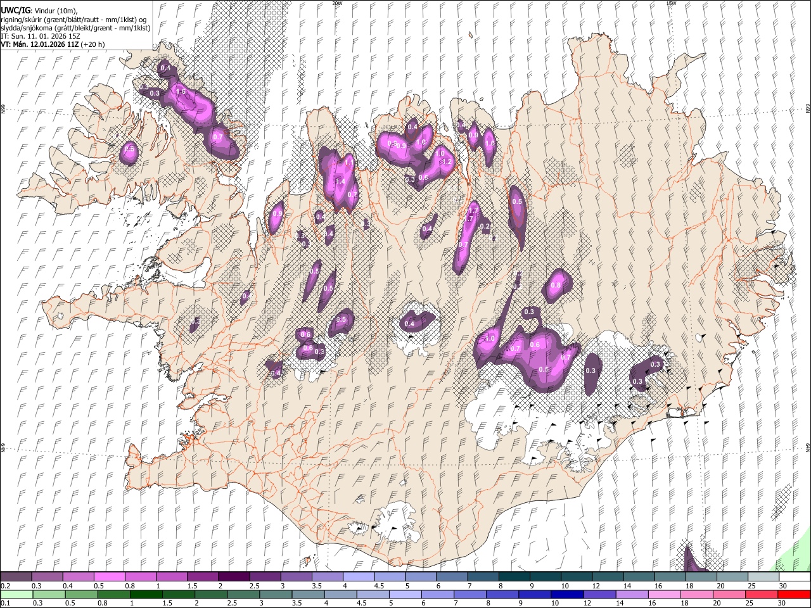Select the upper legend swatch between 25 and 30
Screen dimensions: 811x608
pos(763,577)
